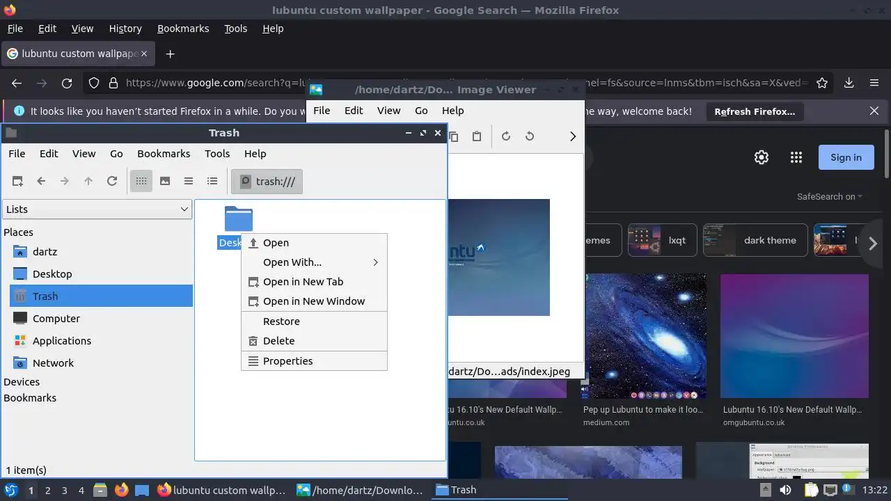Switch to workspace 3 in the taskbar

coord(64,490)
